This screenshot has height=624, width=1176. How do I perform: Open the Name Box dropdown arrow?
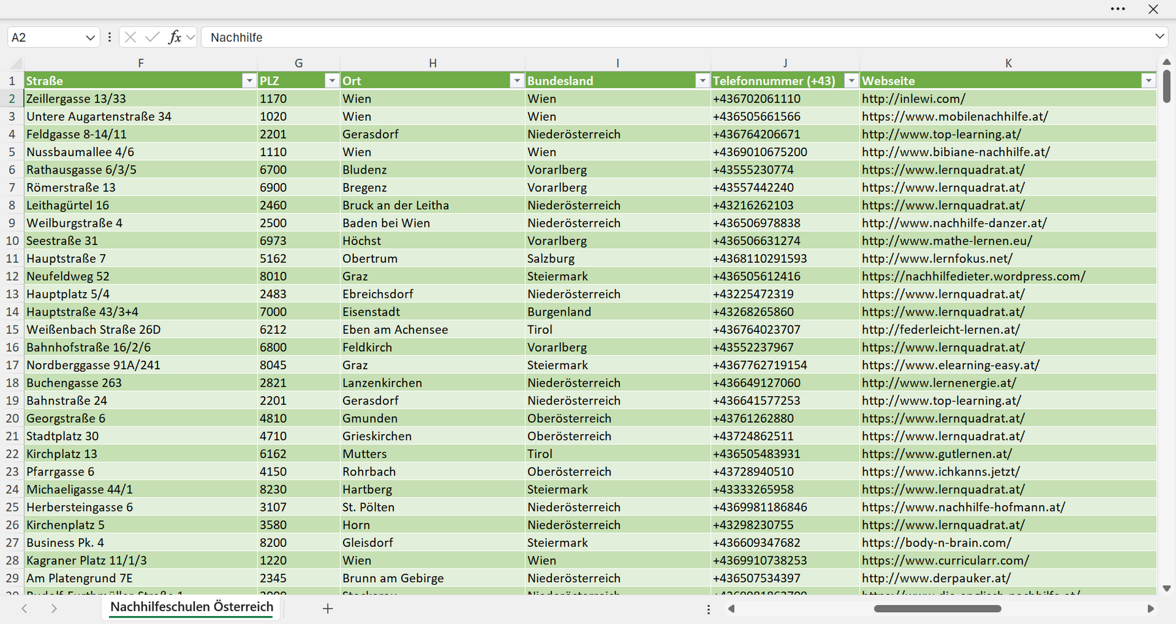(90, 38)
